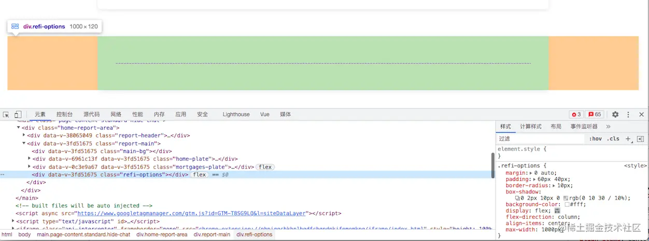Select the 计算样式 tab

531,126
